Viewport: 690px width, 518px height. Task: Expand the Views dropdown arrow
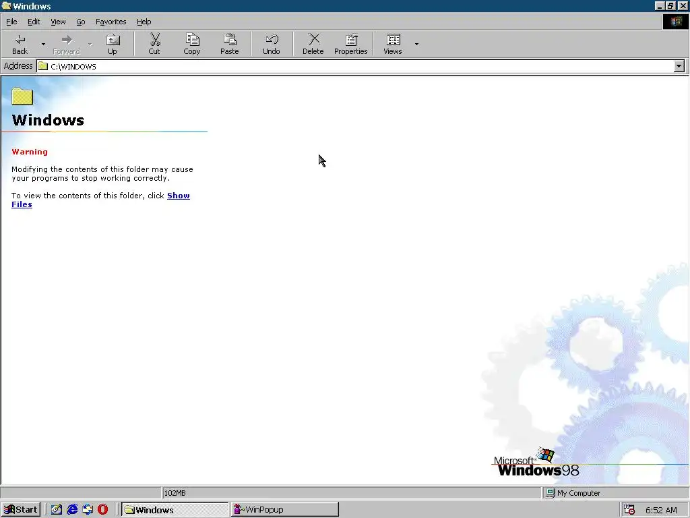click(416, 44)
